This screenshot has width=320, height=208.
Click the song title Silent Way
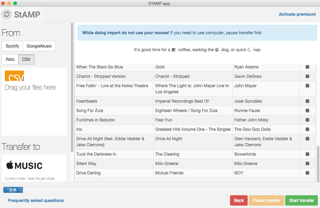[86, 164]
